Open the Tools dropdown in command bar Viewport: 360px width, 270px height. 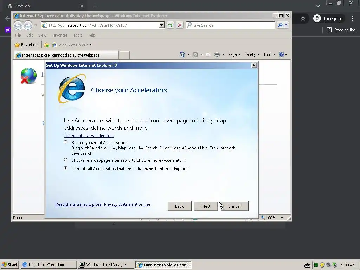click(x=269, y=54)
